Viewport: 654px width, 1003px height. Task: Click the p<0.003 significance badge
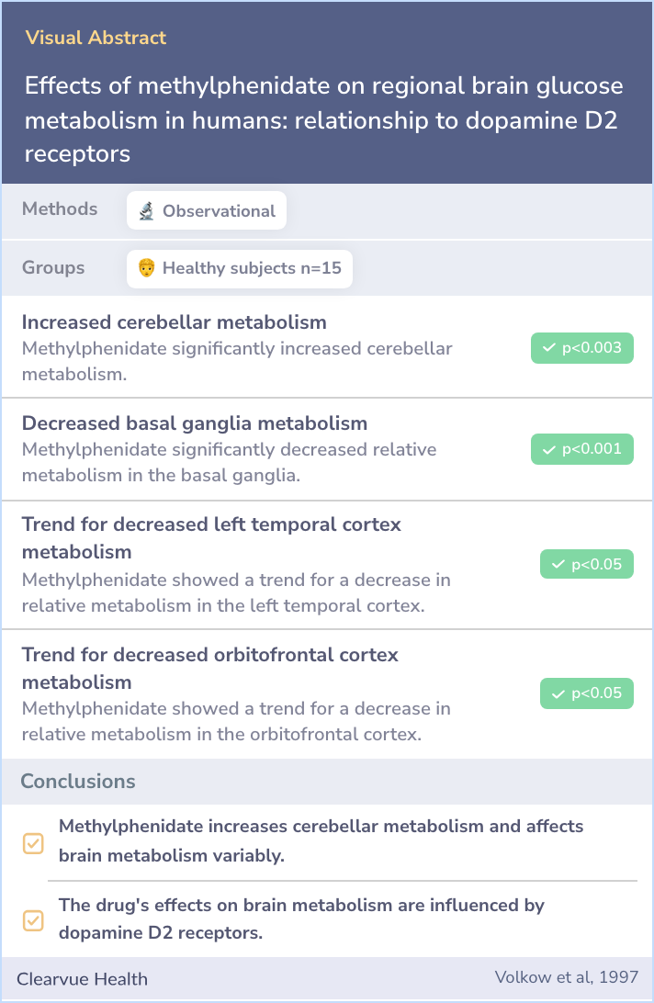[582, 348]
